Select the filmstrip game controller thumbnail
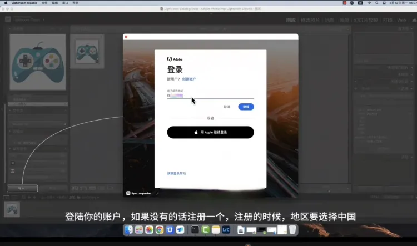 point(12,209)
